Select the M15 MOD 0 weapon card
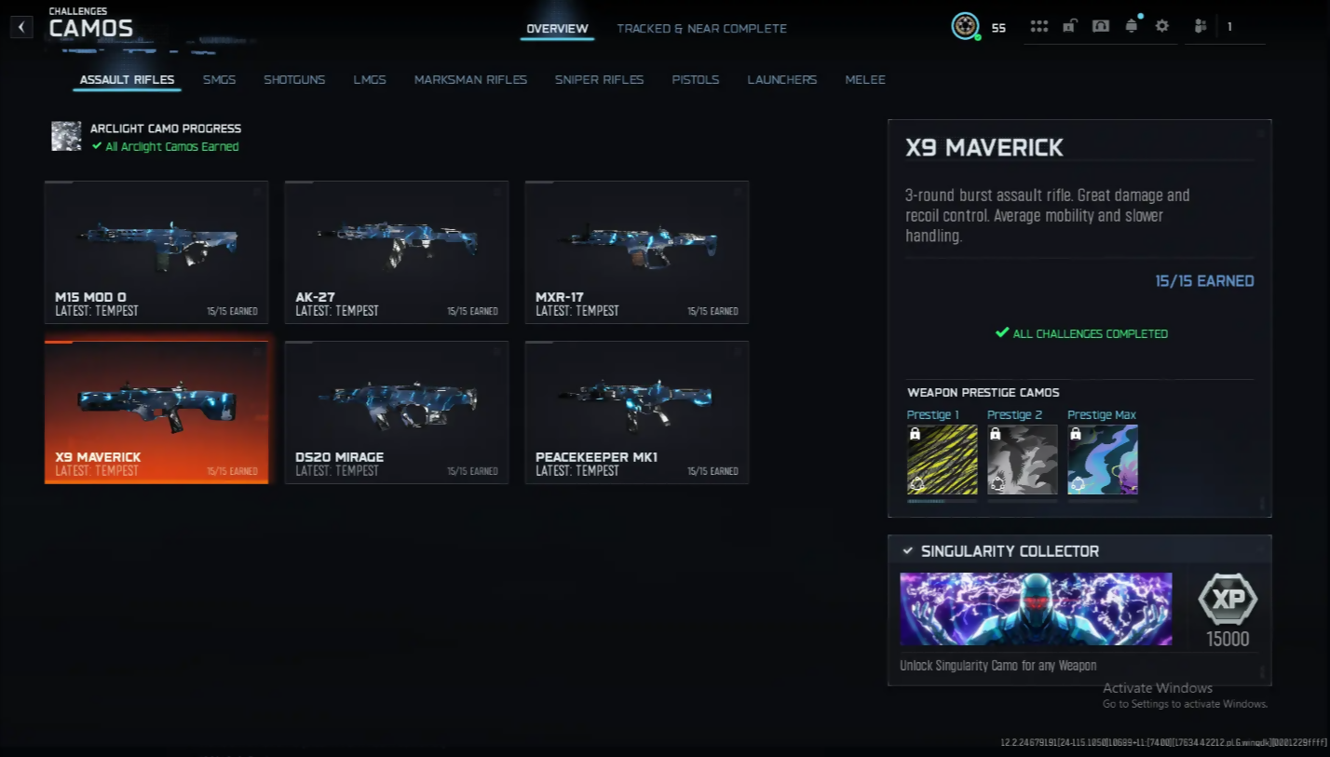 (156, 251)
